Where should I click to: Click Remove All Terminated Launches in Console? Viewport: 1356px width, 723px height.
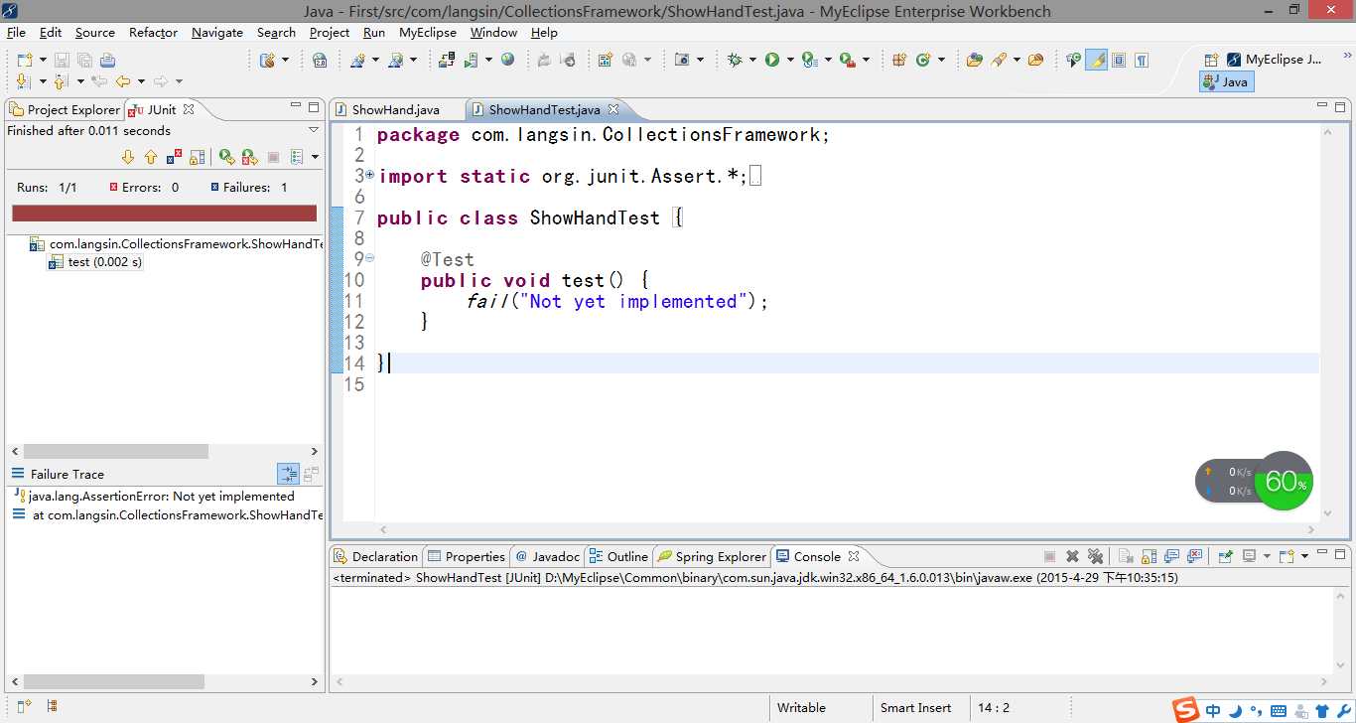tap(1096, 556)
